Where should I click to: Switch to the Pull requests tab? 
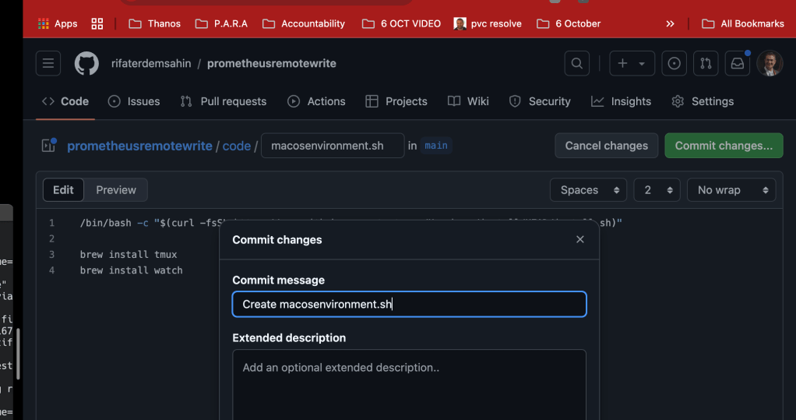point(224,101)
